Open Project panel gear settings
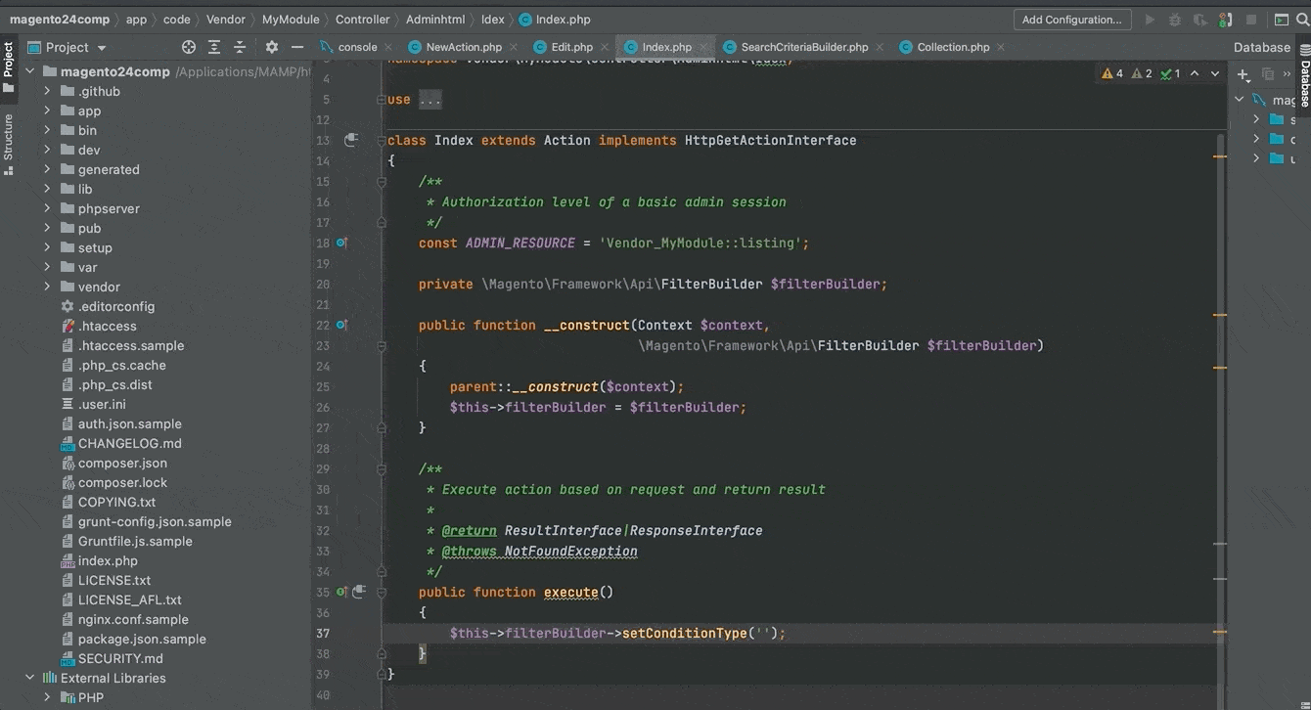The image size is (1311, 710). tap(272, 47)
